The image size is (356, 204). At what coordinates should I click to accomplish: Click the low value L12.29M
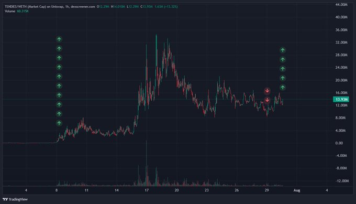click(132, 7)
